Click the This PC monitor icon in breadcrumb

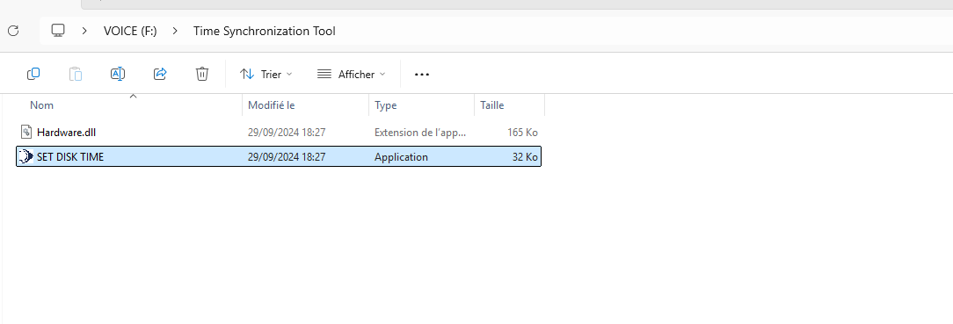pyautogui.click(x=58, y=31)
